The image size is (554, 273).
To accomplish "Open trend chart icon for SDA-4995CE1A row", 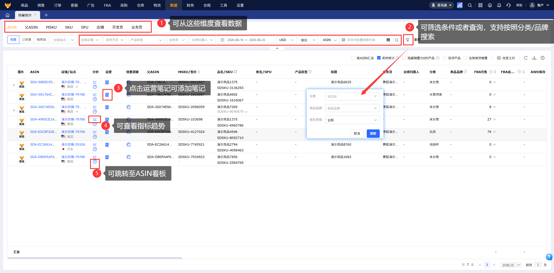I will 95,119.
